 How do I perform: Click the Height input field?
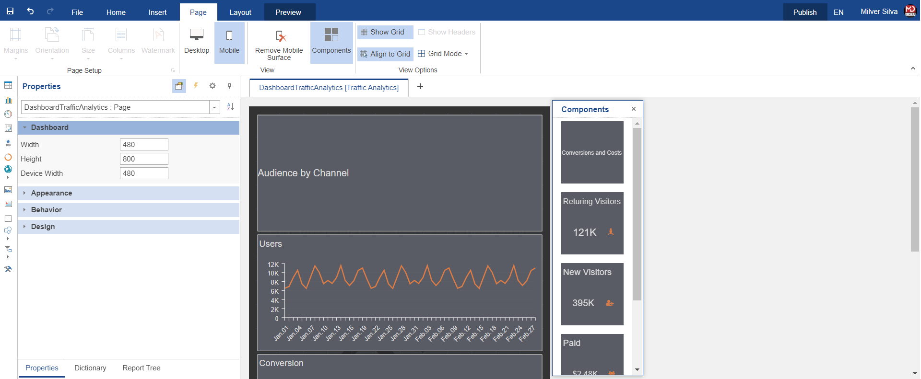(144, 159)
